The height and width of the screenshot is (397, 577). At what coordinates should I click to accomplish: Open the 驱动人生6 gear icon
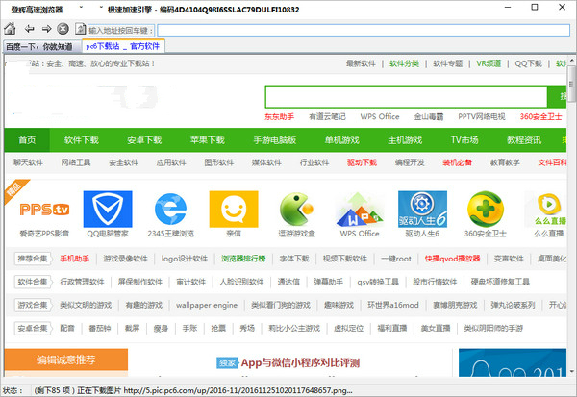(422, 209)
